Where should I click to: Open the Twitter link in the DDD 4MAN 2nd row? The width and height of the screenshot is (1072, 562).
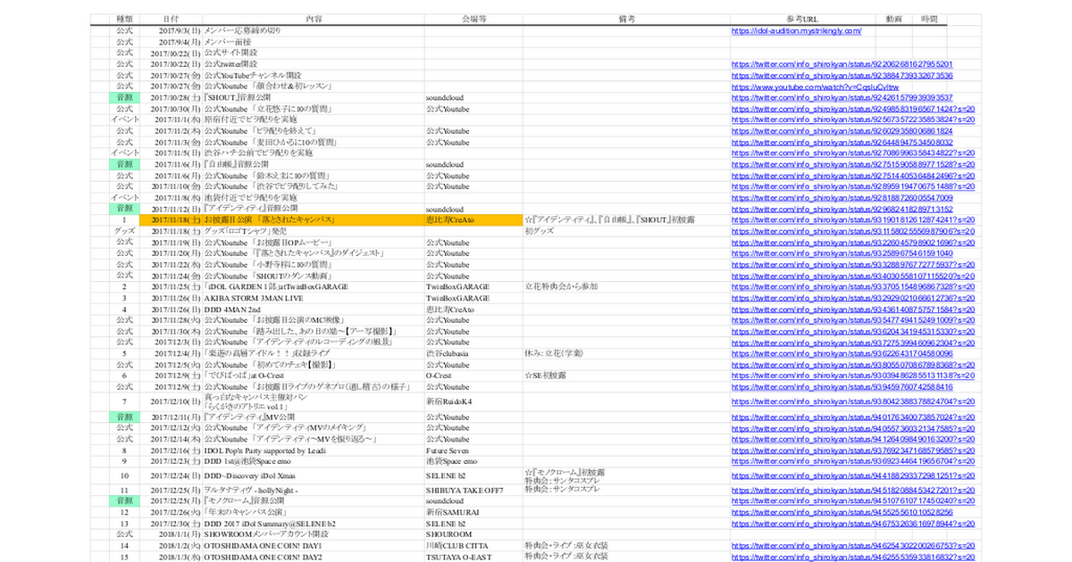point(852,309)
